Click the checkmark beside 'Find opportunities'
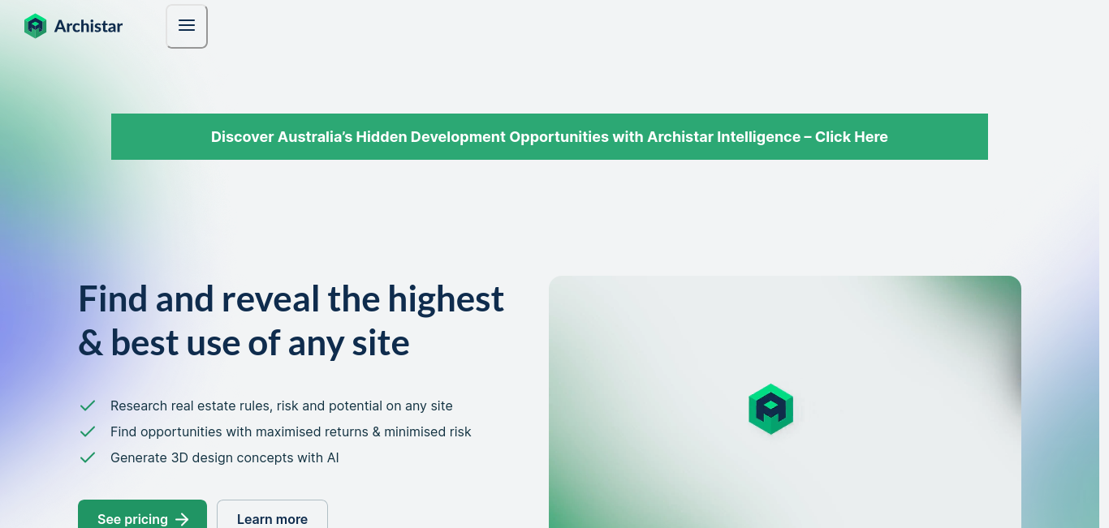The image size is (1109, 528). click(x=88, y=431)
